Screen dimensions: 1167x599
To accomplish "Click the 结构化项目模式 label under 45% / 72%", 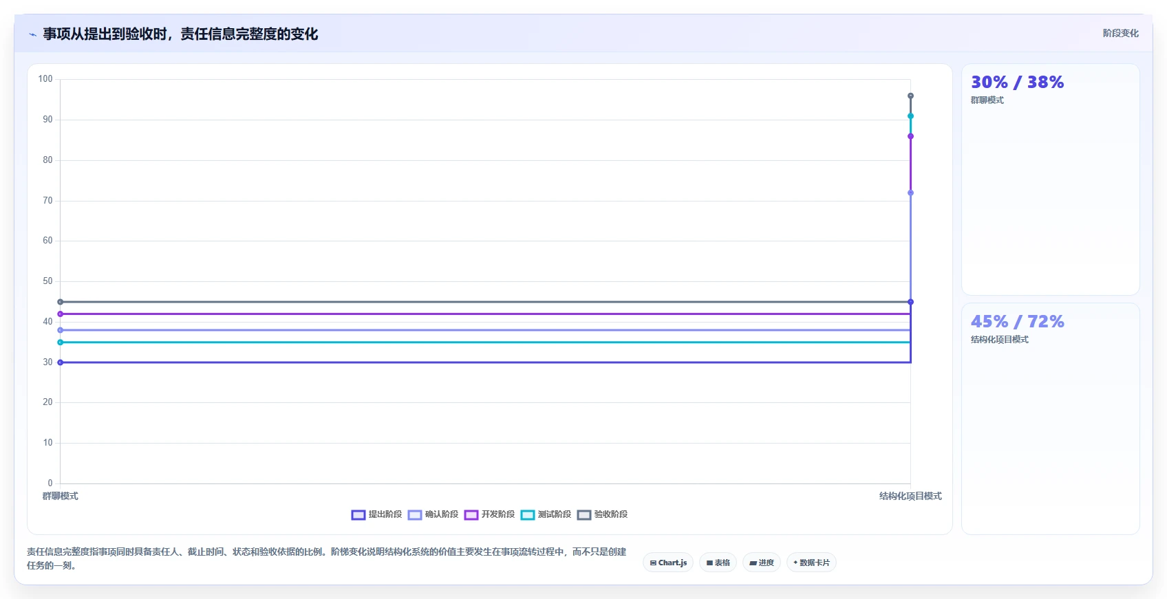I will pyautogui.click(x=999, y=340).
